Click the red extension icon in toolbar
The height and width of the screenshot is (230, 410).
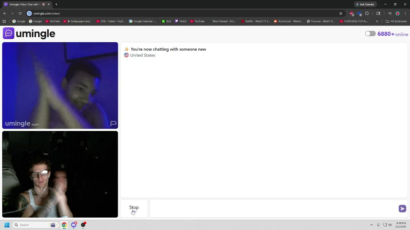click(x=352, y=13)
